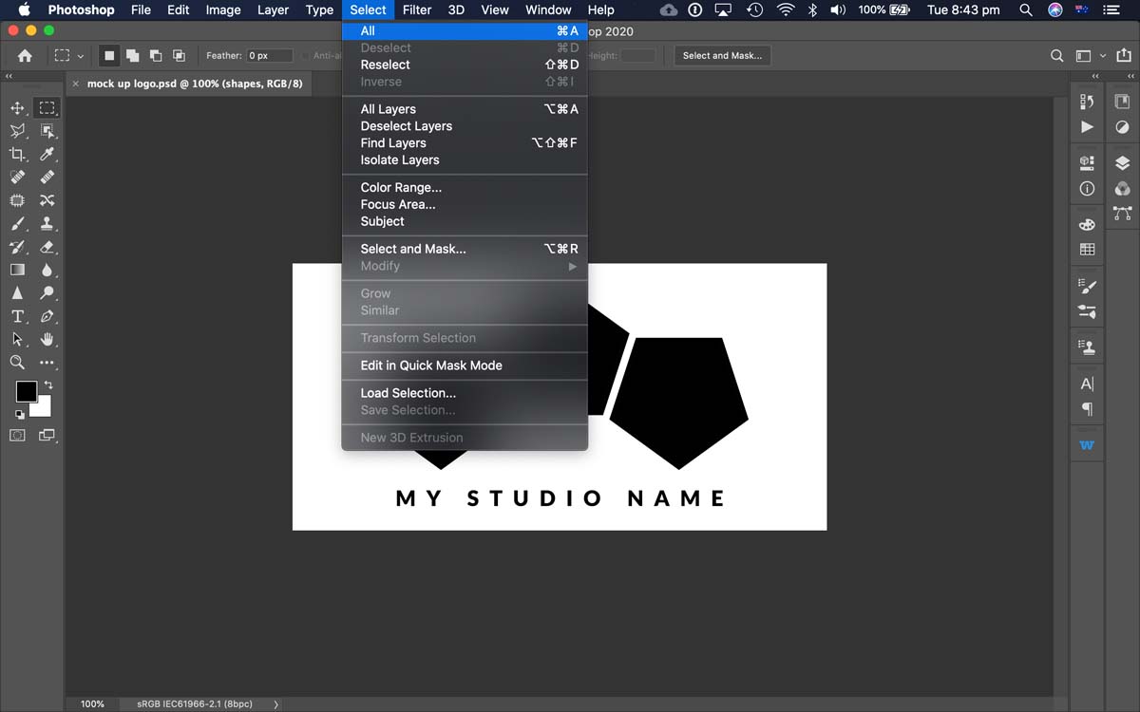Click the black foreground color swatch
The image size is (1140, 712).
(26, 391)
